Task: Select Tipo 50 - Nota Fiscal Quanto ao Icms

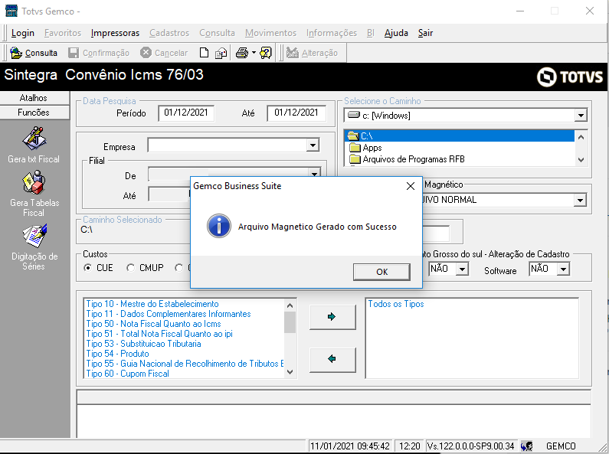Action: click(153, 324)
